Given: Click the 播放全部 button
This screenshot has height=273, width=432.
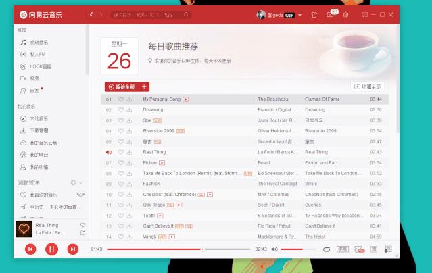Looking at the screenshot, I should tap(122, 86).
